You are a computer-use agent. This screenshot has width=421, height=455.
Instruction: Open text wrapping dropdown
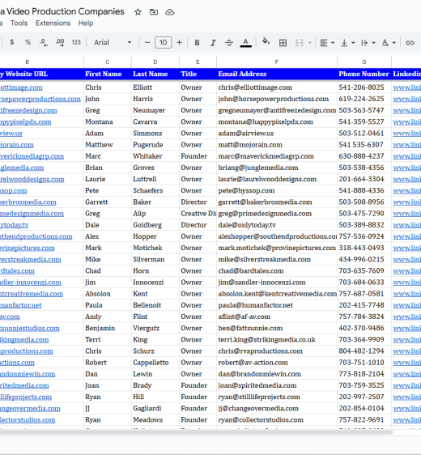(368, 43)
